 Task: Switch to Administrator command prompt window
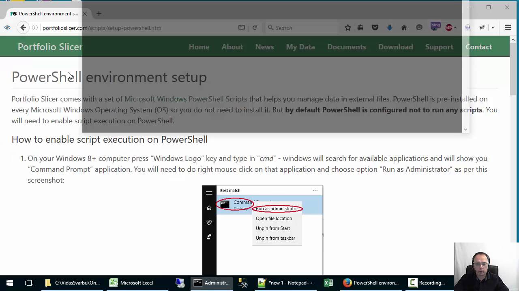[212, 283]
